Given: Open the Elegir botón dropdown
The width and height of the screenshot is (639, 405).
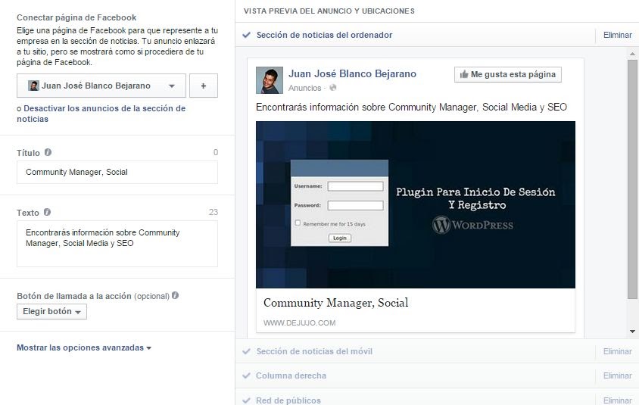Looking at the screenshot, I should pyautogui.click(x=51, y=312).
